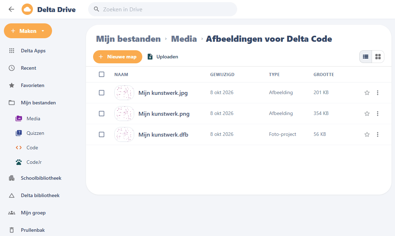Click the CodeJr paw icon
This screenshot has width=395, height=236.
19,162
